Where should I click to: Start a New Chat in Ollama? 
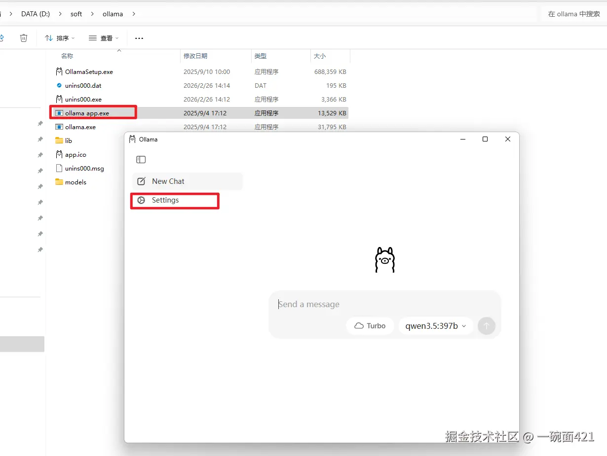coord(188,181)
